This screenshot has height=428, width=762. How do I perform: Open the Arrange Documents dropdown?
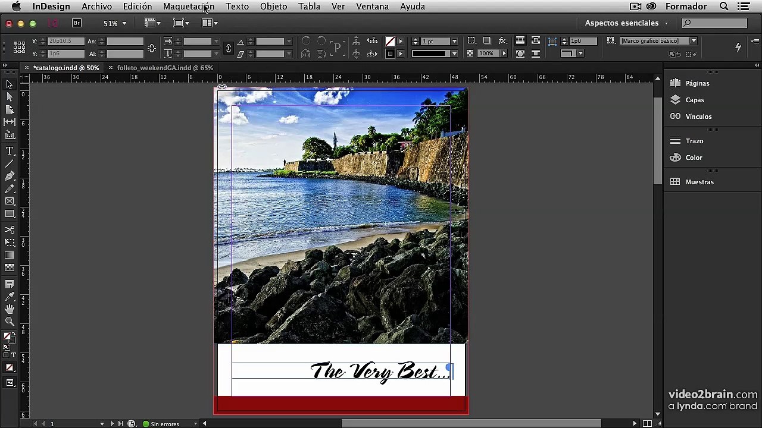tap(210, 23)
